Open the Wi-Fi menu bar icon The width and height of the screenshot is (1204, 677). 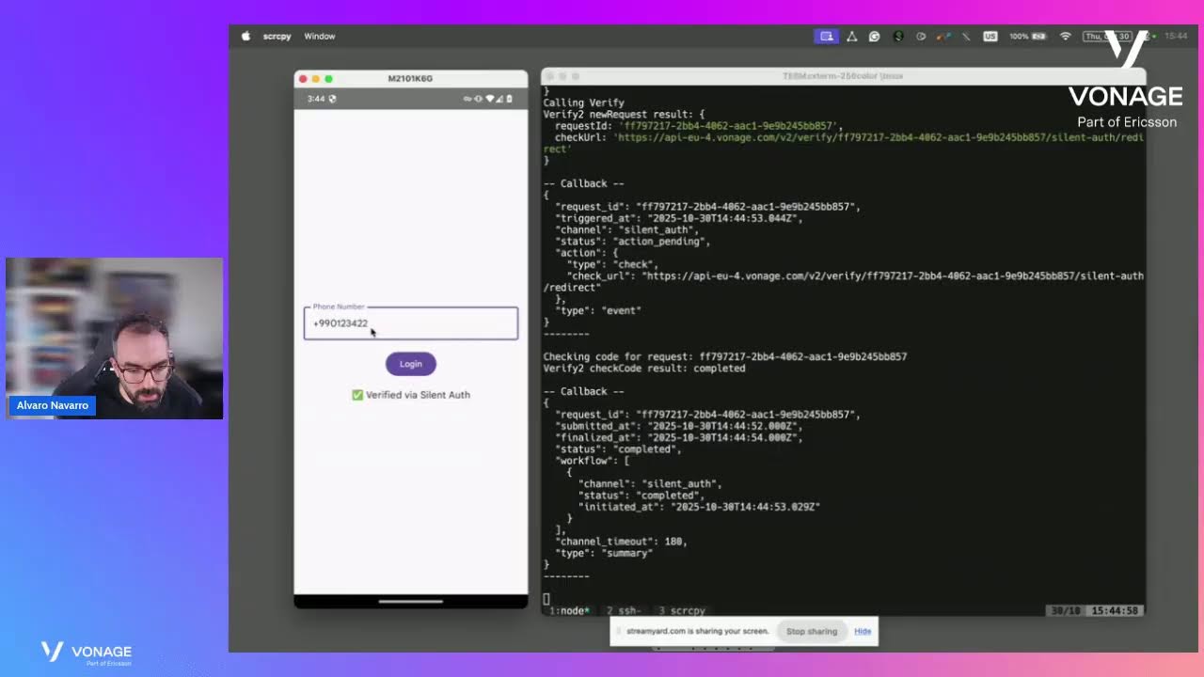click(x=1066, y=36)
